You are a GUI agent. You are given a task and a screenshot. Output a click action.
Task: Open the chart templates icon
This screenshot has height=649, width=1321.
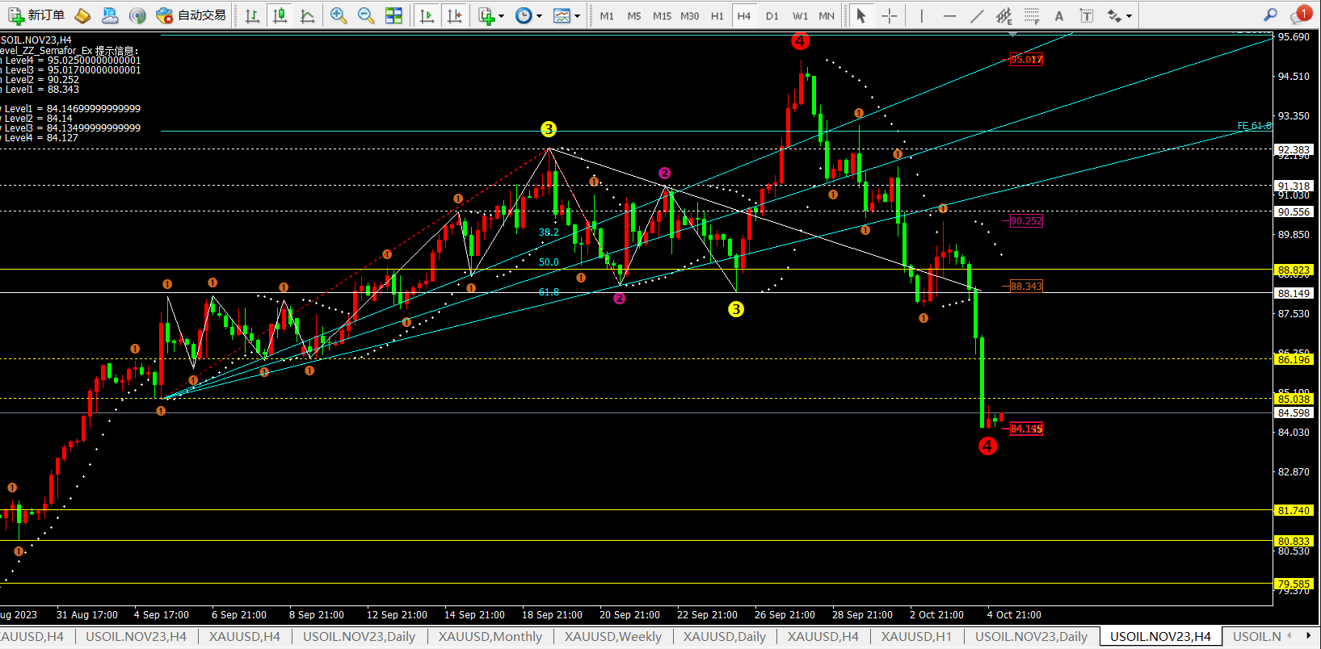[562, 15]
